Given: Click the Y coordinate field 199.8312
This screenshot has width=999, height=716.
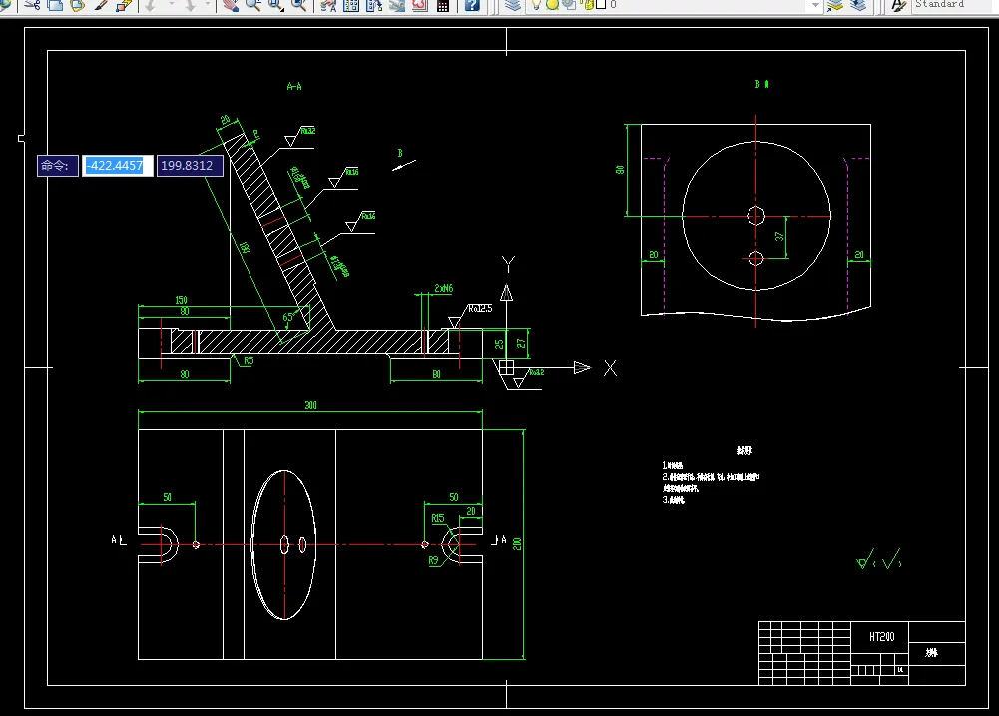Looking at the screenshot, I should (190, 165).
